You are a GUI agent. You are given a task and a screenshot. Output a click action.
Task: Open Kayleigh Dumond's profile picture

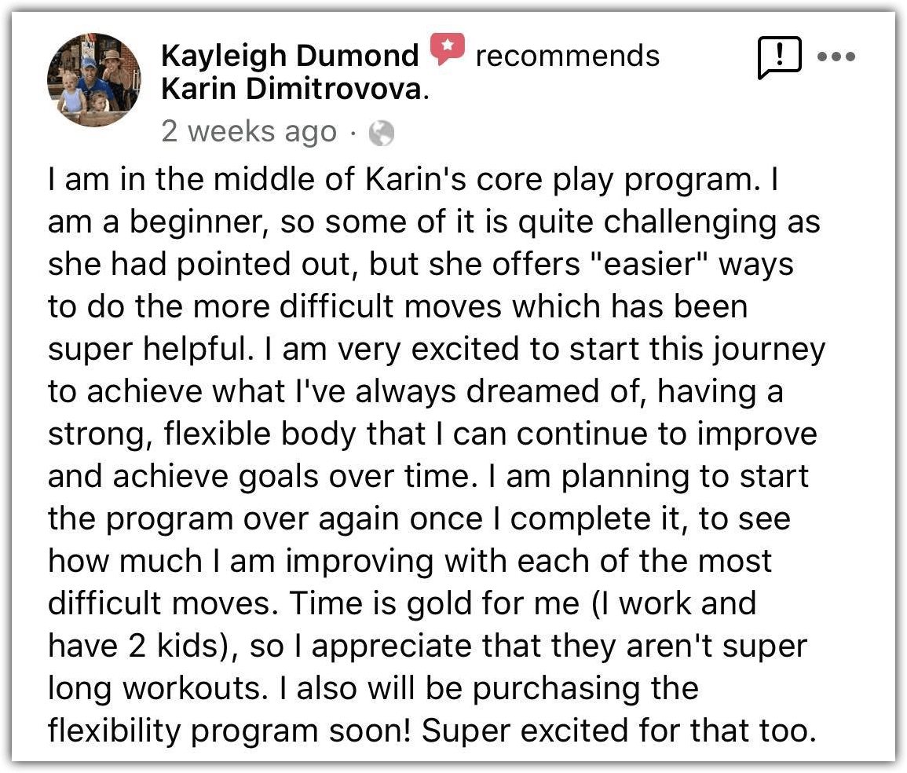(94, 80)
